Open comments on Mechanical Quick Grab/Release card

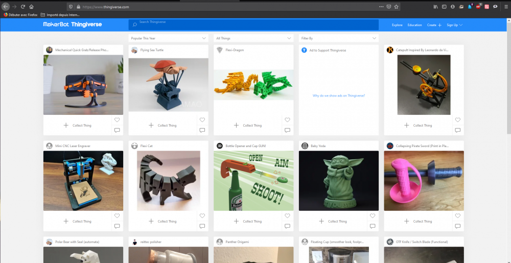click(117, 130)
